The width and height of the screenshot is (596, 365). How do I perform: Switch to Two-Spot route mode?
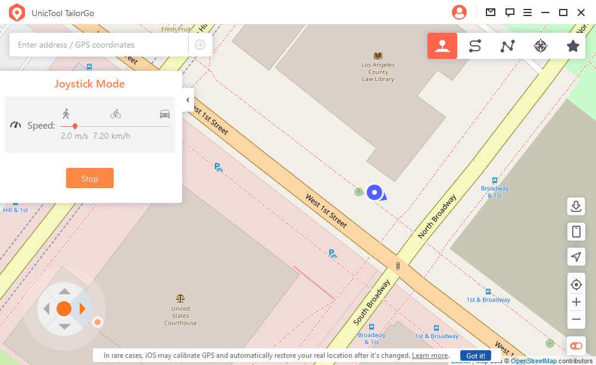(x=475, y=46)
